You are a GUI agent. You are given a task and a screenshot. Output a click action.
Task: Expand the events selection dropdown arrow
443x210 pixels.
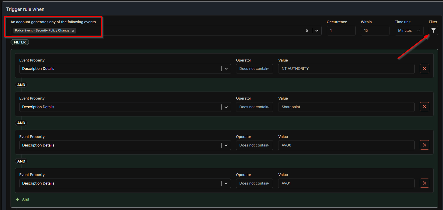tap(317, 31)
